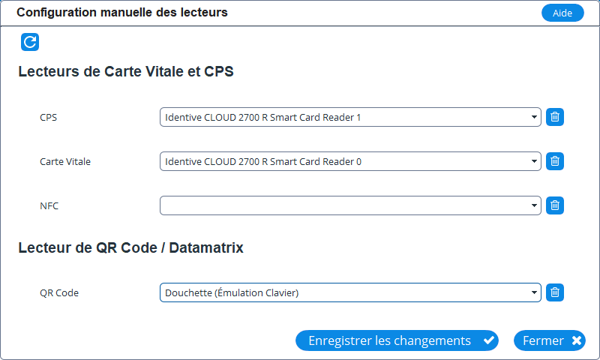Click the Carte Vitale field label
This screenshot has height=360, width=600.
(x=65, y=161)
